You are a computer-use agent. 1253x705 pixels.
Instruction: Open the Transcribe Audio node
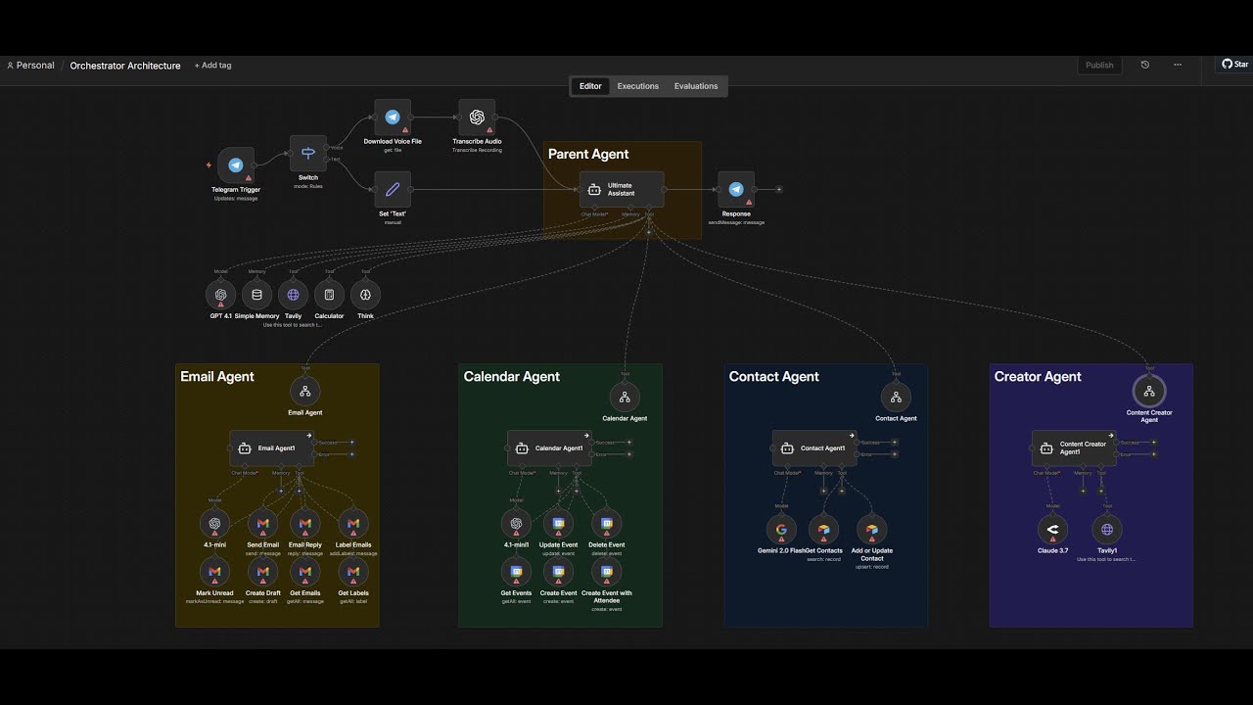(477, 117)
